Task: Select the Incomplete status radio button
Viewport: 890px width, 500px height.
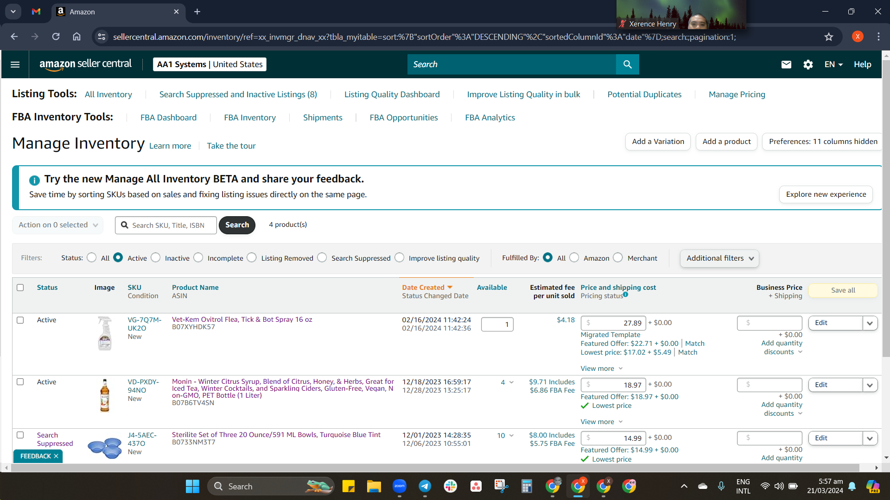Action: click(x=198, y=257)
